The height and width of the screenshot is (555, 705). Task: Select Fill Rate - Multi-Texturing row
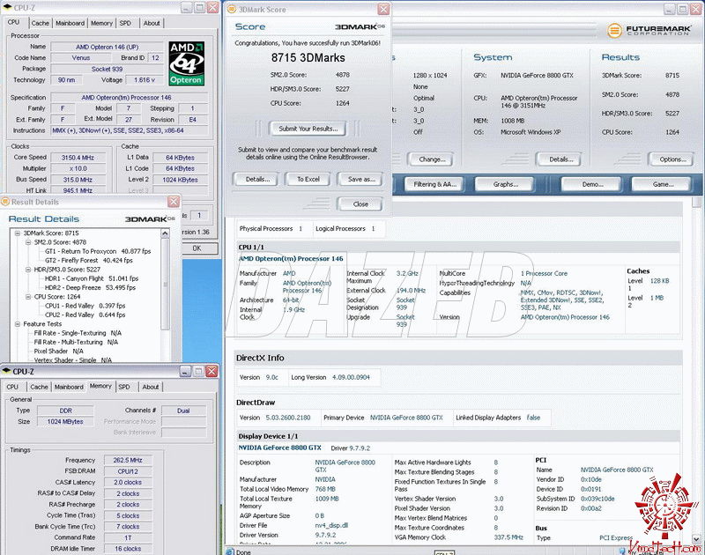[x=76, y=342]
